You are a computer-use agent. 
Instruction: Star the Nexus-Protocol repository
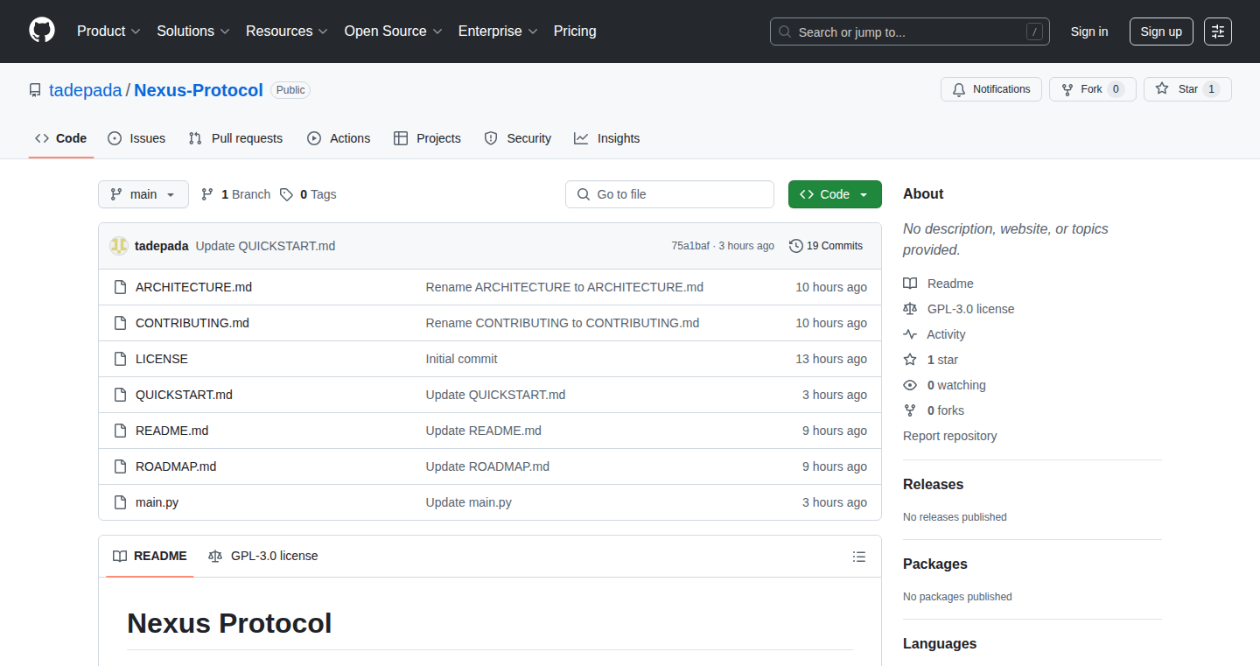pos(1187,89)
